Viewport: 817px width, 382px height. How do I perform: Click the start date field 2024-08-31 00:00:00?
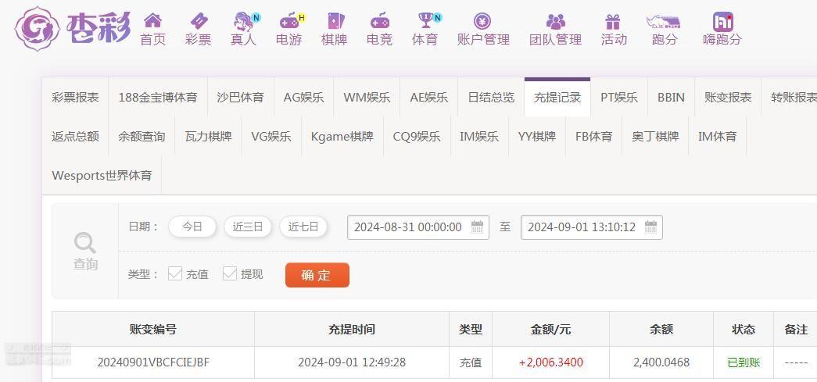[417, 227]
